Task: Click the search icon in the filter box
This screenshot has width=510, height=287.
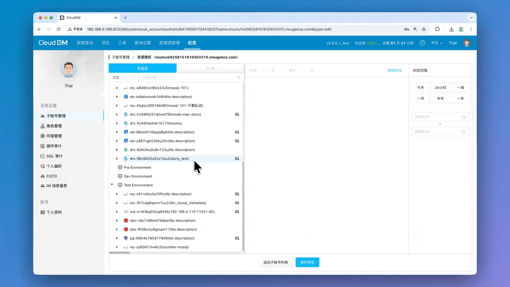Action: pos(239,78)
